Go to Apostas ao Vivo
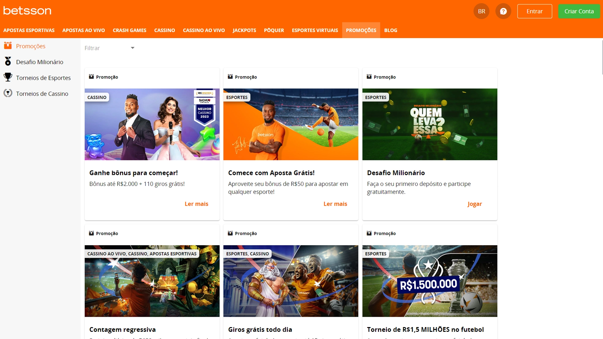603x339 pixels. (84, 30)
